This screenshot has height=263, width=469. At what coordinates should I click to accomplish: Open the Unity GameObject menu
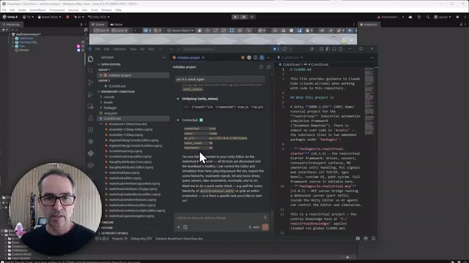[x=37, y=10]
